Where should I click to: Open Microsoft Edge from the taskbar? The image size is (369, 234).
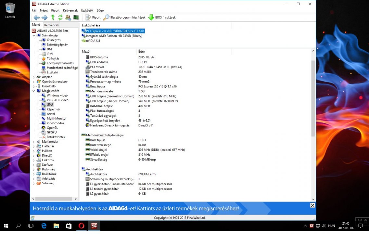tap(44, 226)
